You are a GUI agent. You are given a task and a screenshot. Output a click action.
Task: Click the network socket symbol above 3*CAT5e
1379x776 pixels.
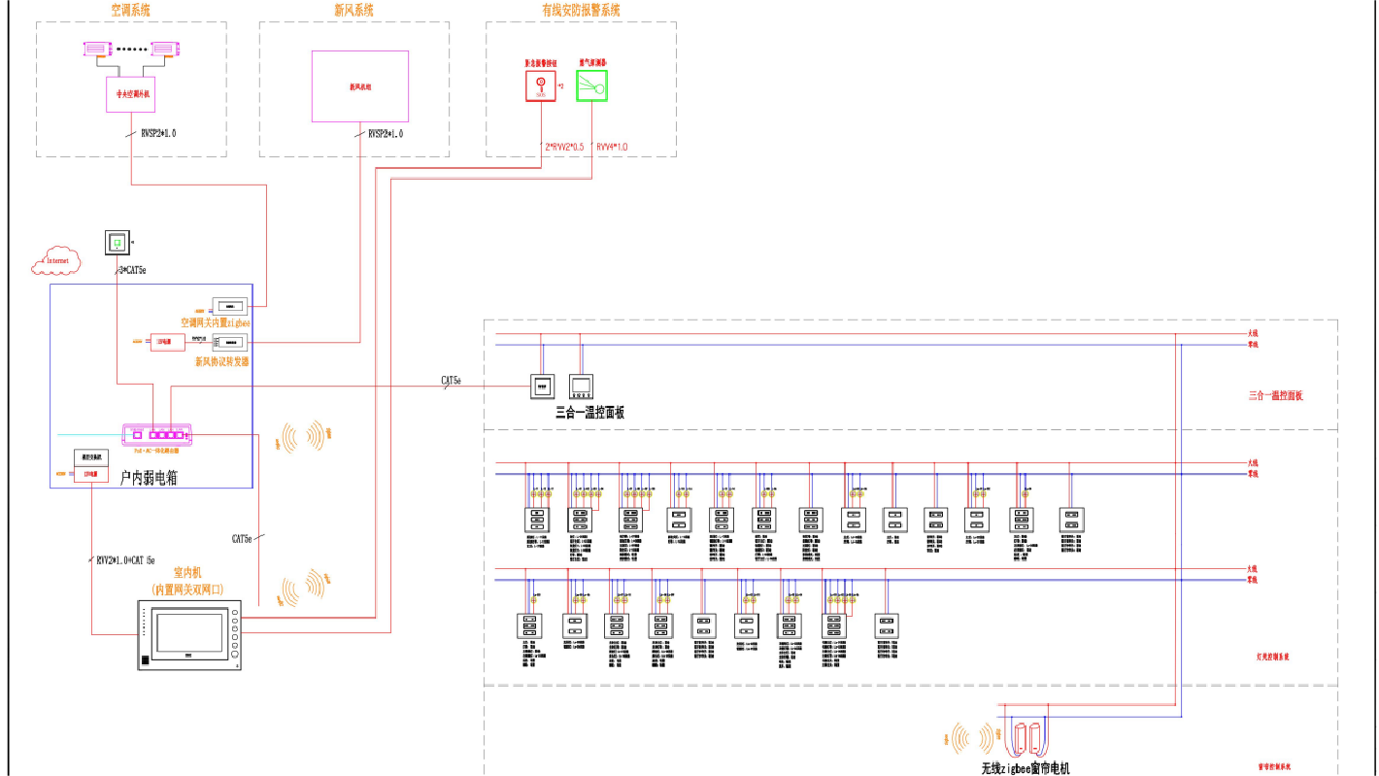coord(117,242)
